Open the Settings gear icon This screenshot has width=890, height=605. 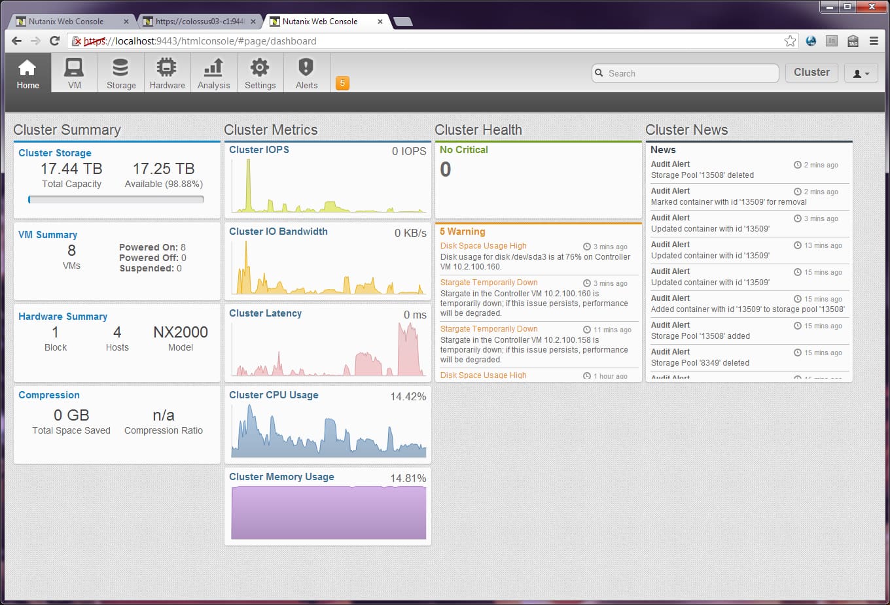260,67
